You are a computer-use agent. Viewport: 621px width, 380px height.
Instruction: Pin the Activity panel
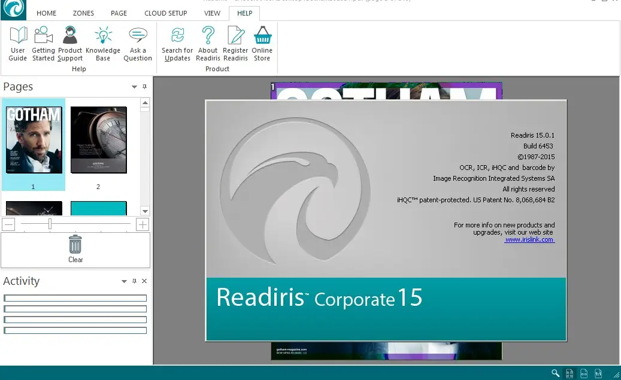134,281
